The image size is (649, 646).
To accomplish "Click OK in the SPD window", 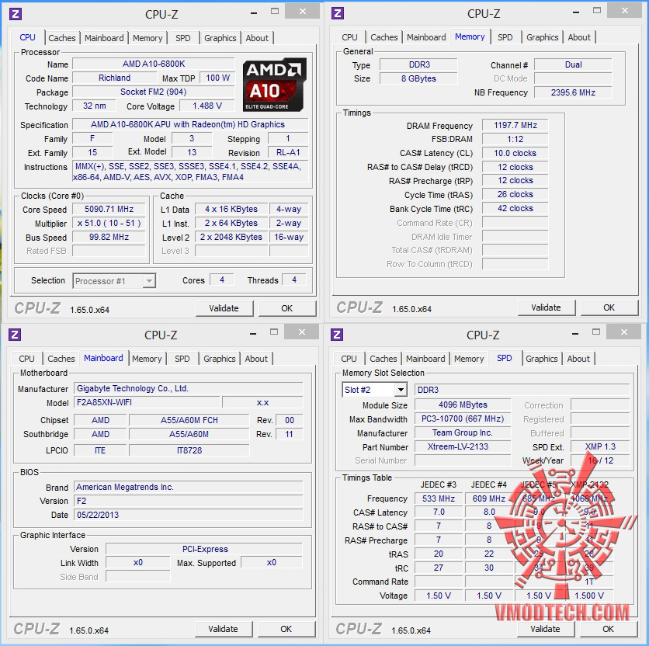I will point(608,629).
